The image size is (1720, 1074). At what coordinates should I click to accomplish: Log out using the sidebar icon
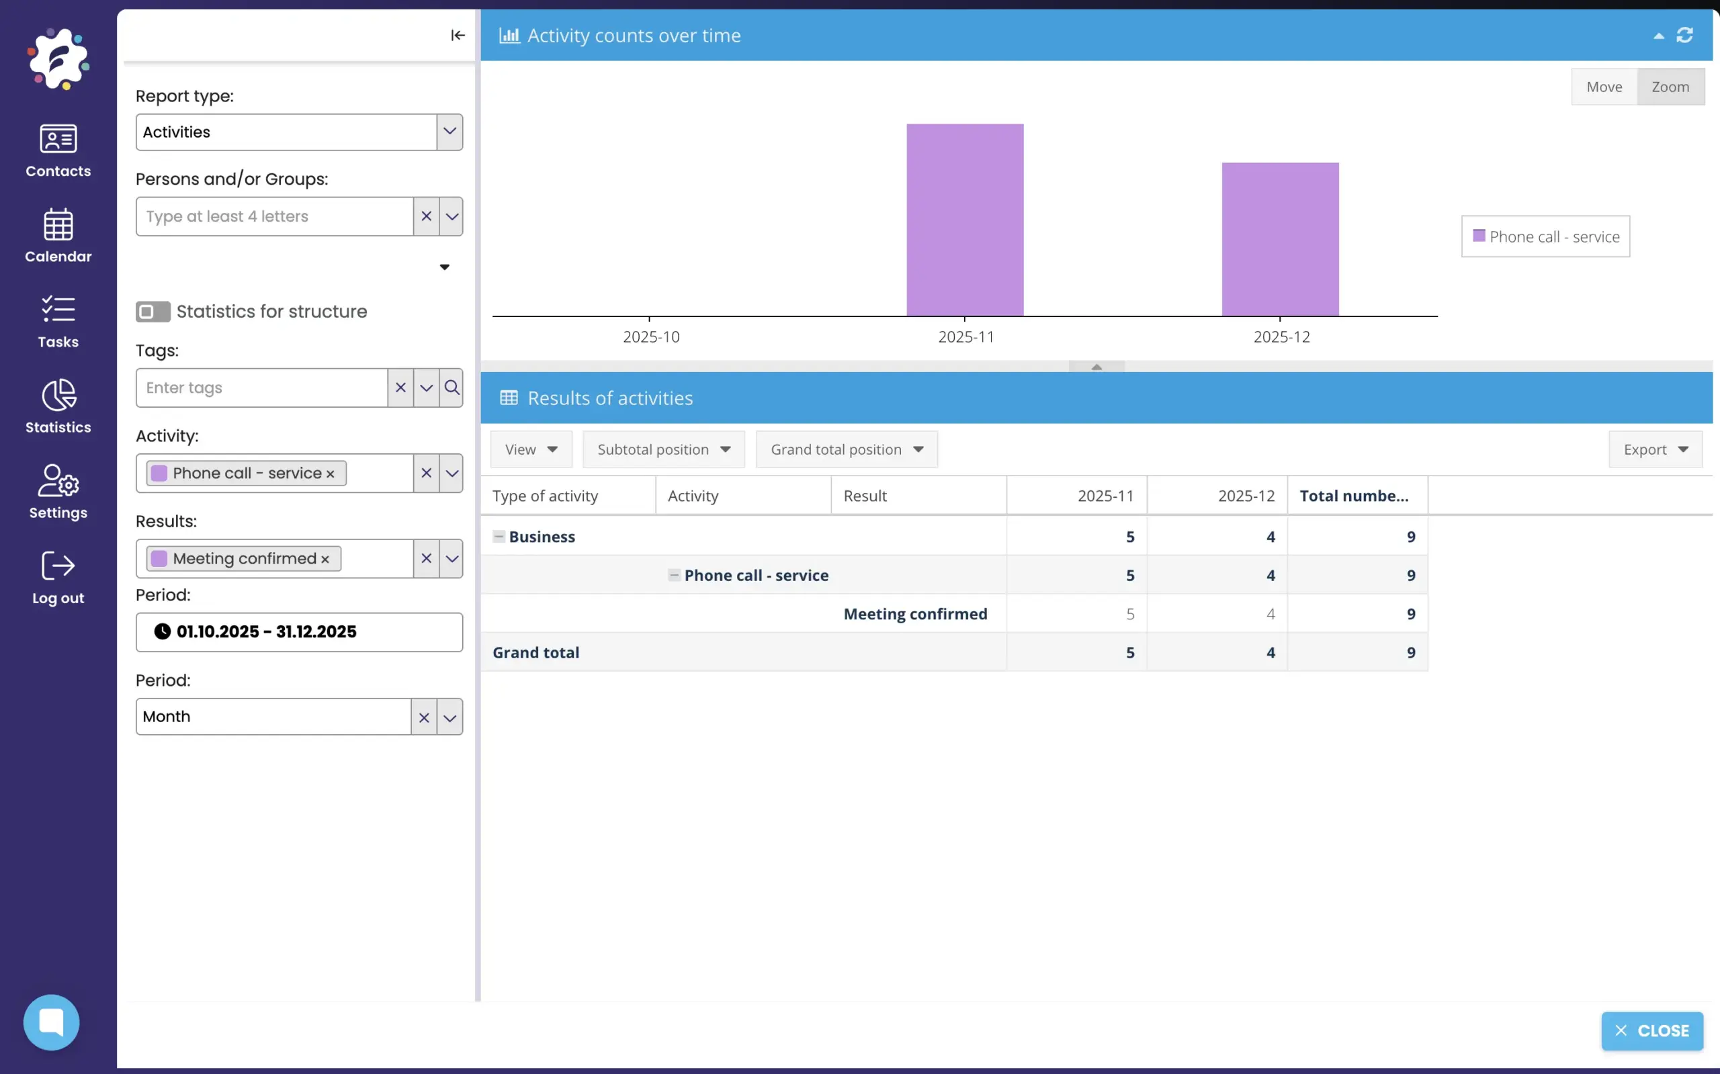click(x=58, y=577)
